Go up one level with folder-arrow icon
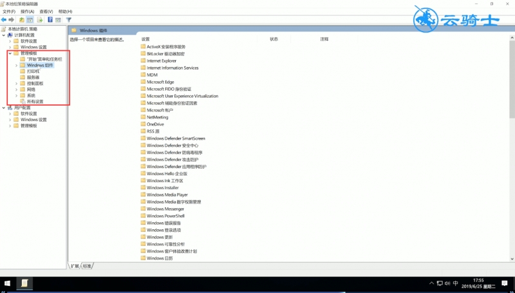 [22, 20]
